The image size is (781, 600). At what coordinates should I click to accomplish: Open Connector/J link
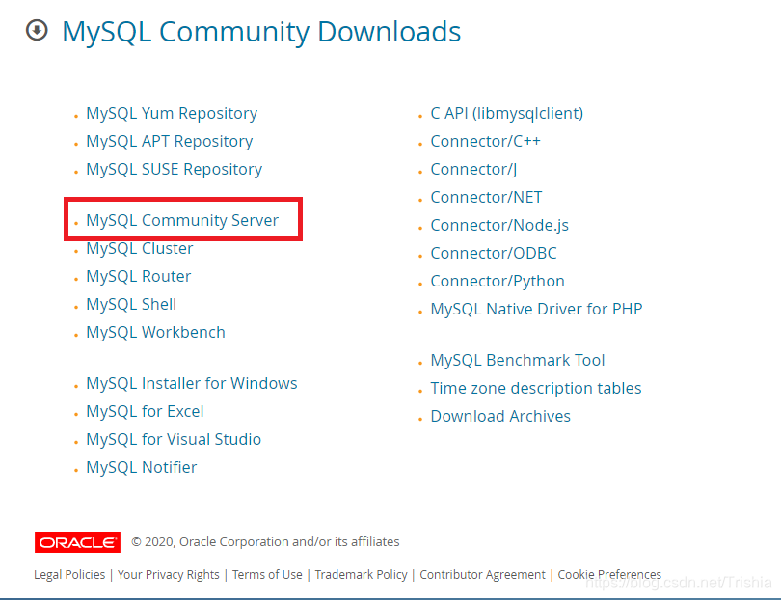click(x=473, y=169)
